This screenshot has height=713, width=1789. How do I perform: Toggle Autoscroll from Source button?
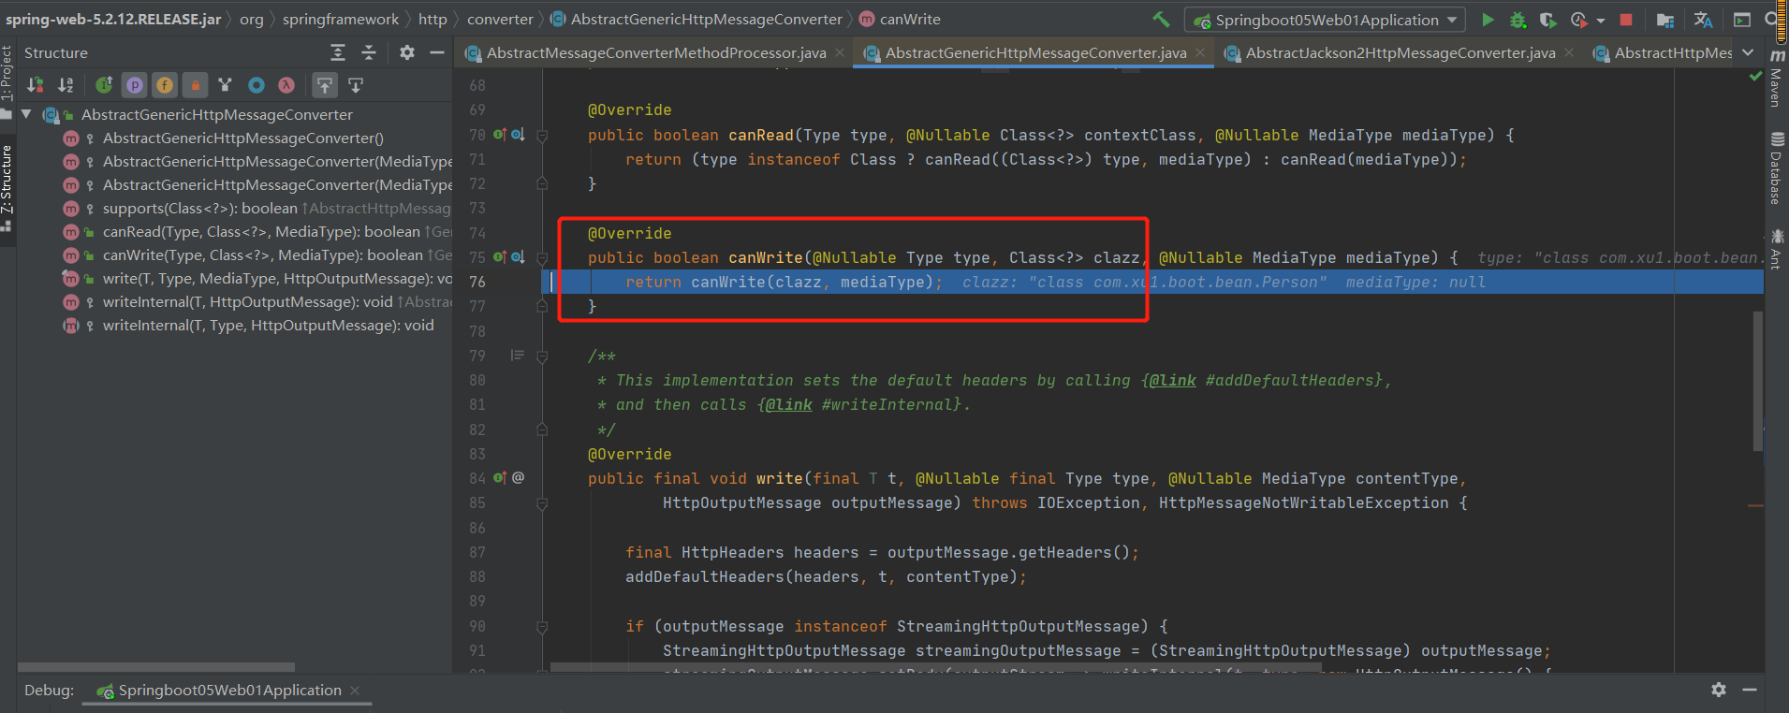[x=356, y=85]
